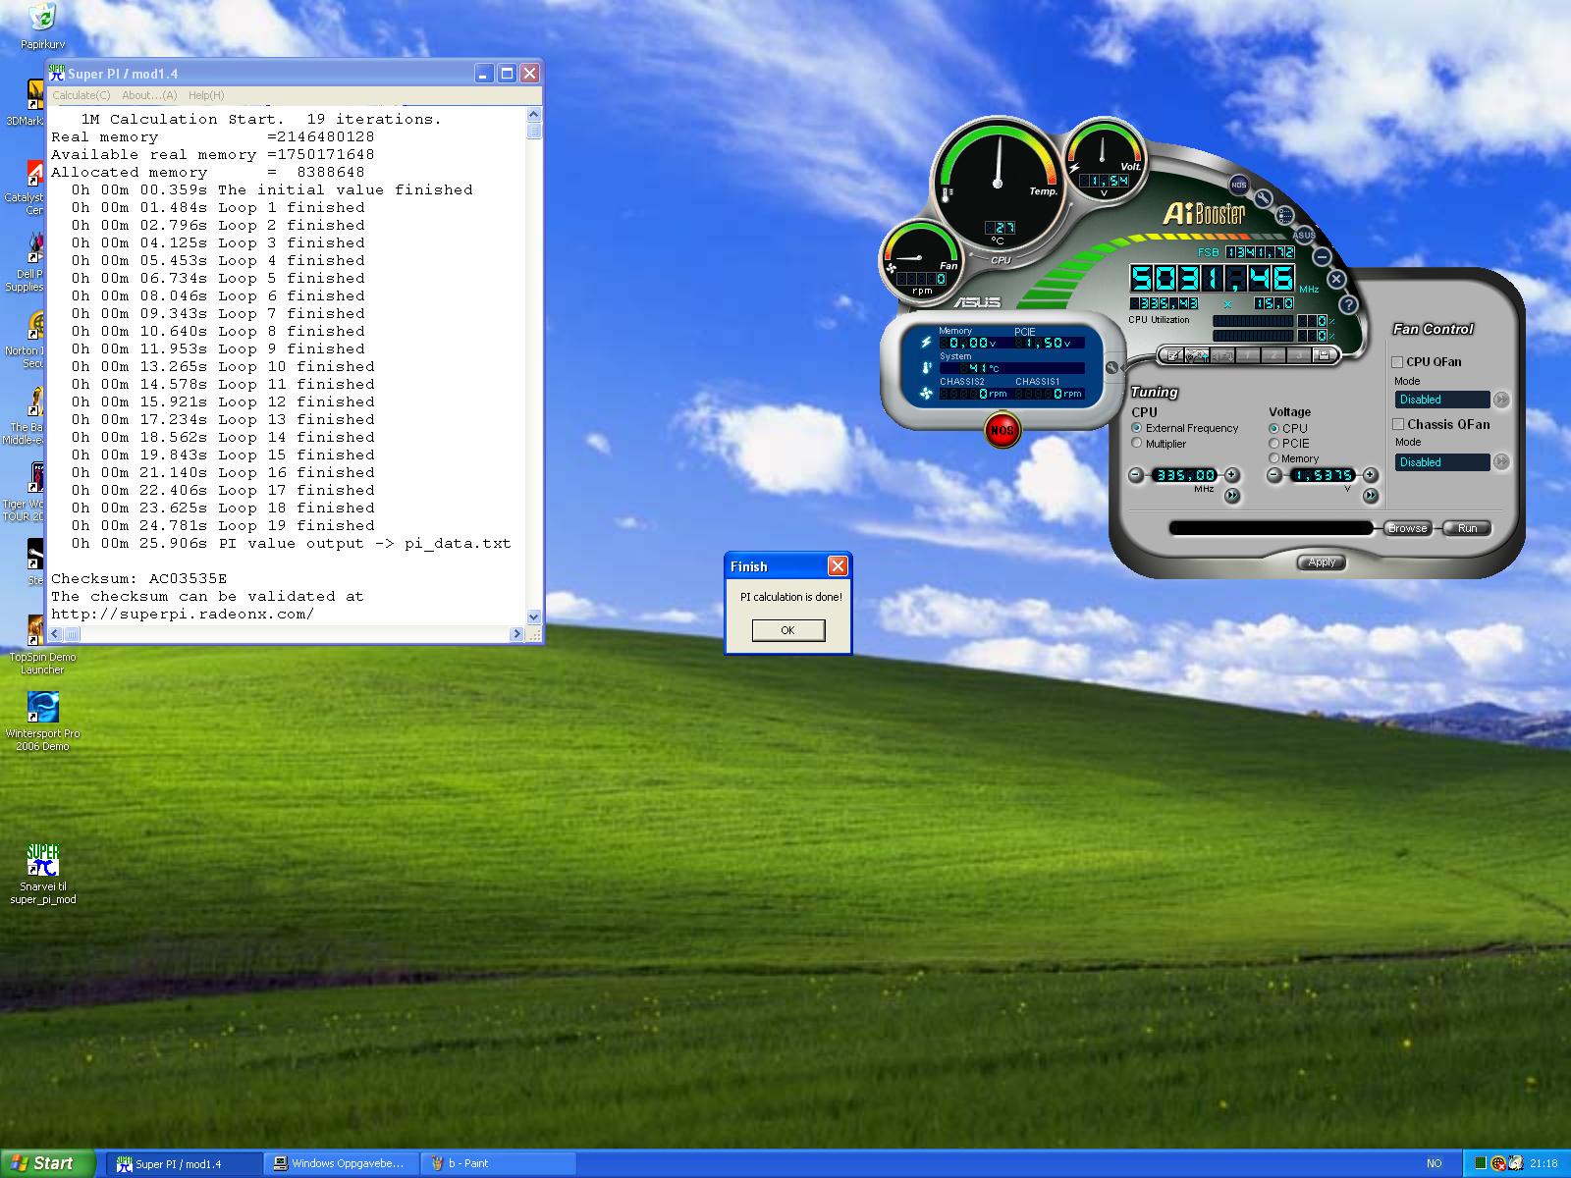Increase CPU frequency with plus button
Viewport: 1571px width, 1178px height.
point(1231,475)
